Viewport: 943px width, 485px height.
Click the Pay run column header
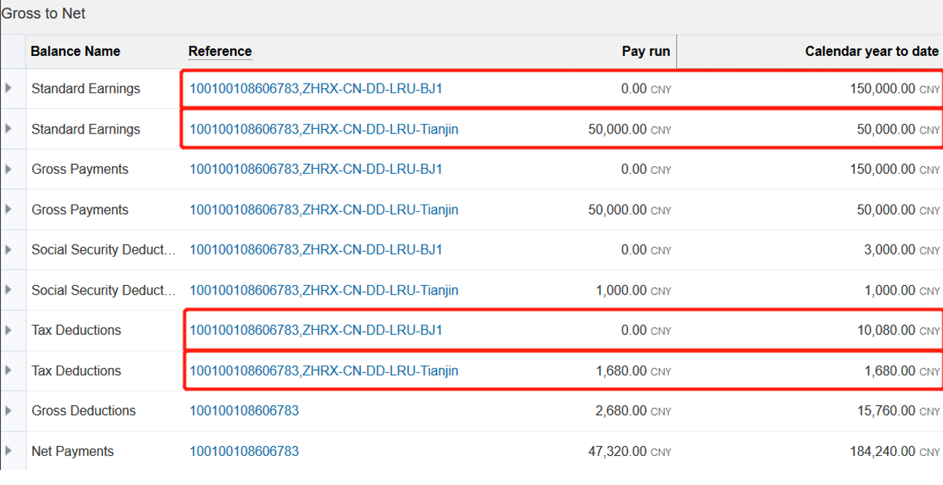646,51
